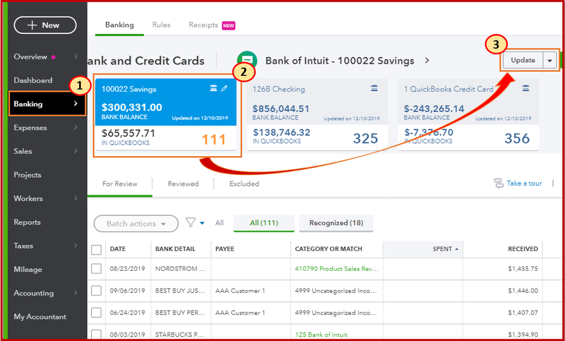This screenshot has width=565, height=341.
Task: Click the Take a tour icon
Action: (499, 183)
